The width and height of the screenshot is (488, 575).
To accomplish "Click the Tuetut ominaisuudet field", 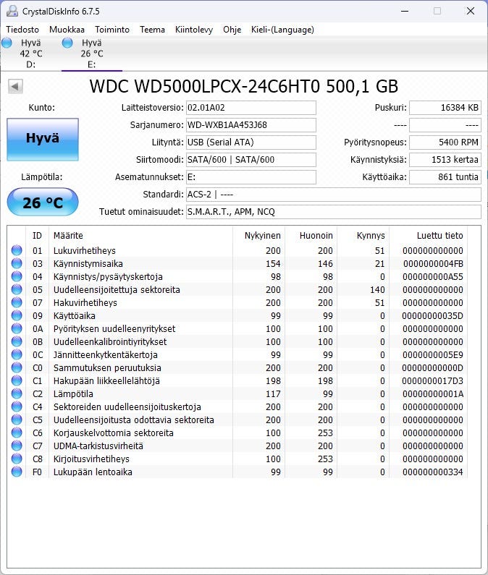I will point(333,212).
